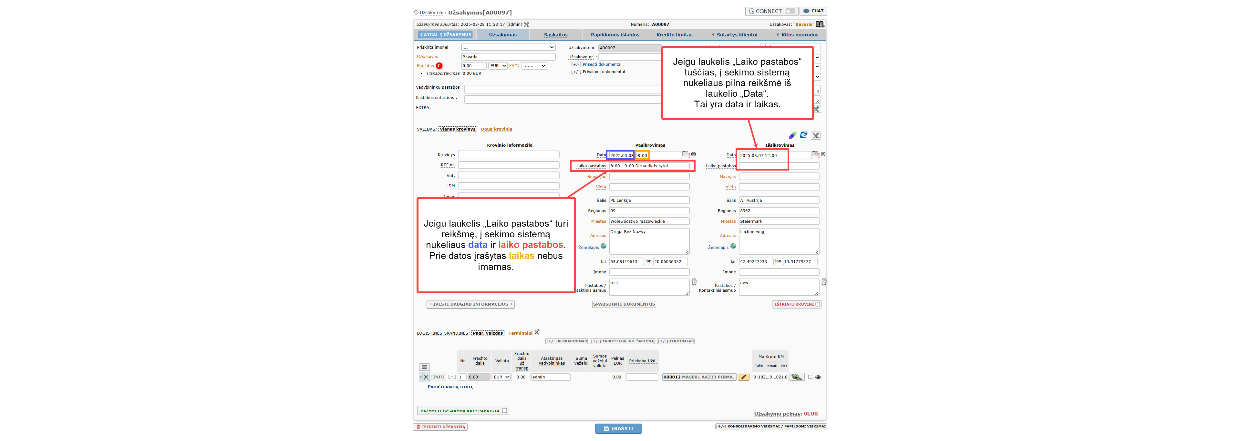This screenshot has height=441, width=1240.
Task: Open the globe map icon for Pasikrovimas
Action: pyautogui.click(x=604, y=246)
